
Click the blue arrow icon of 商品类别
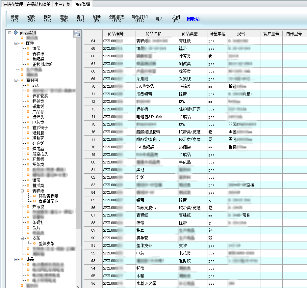point(15,33)
